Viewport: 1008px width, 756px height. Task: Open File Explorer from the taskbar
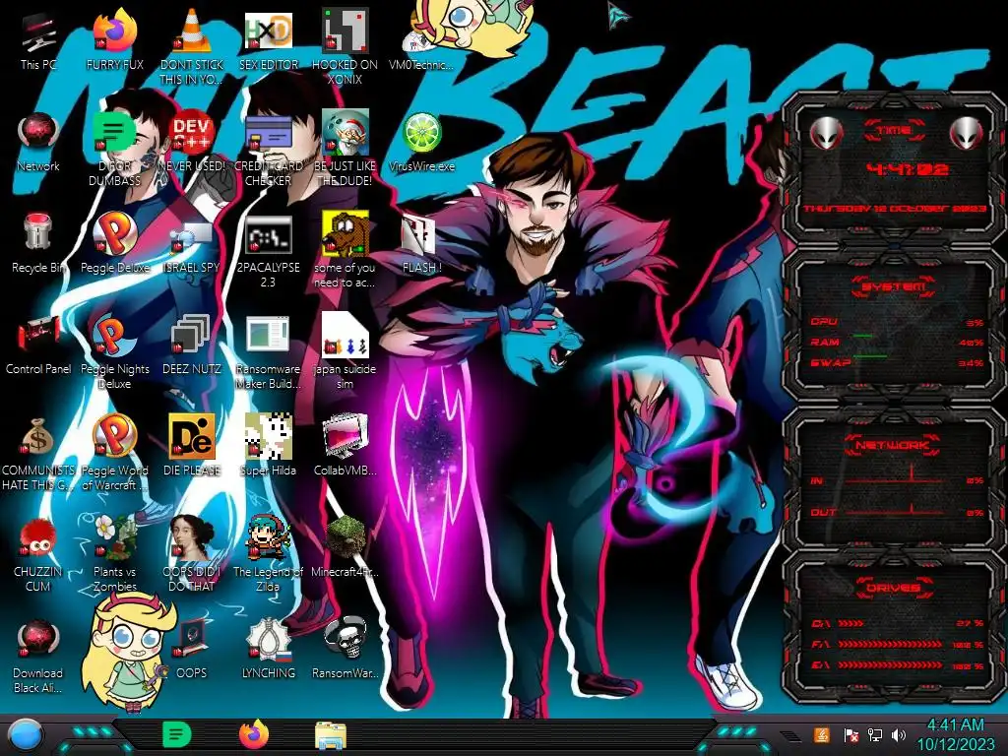331,735
